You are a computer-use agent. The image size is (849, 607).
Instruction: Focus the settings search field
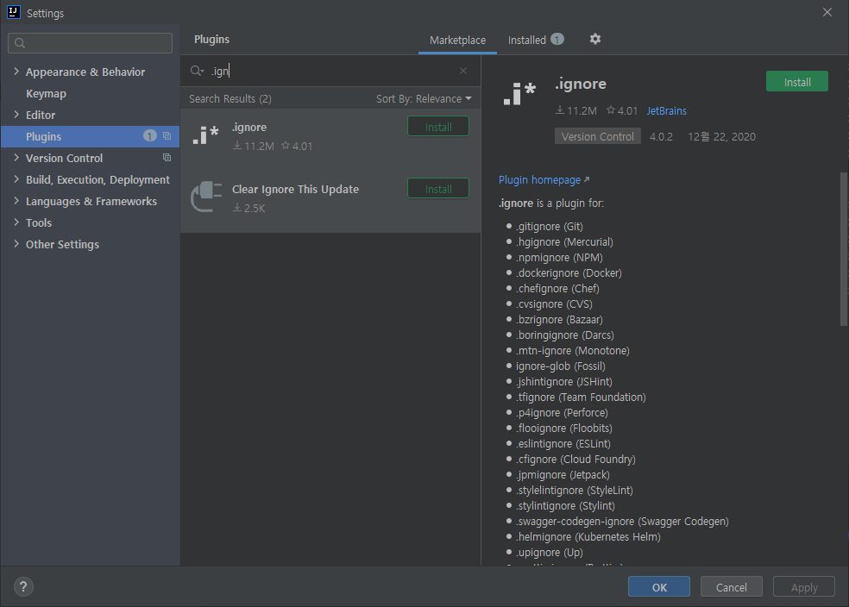(x=90, y=43)
